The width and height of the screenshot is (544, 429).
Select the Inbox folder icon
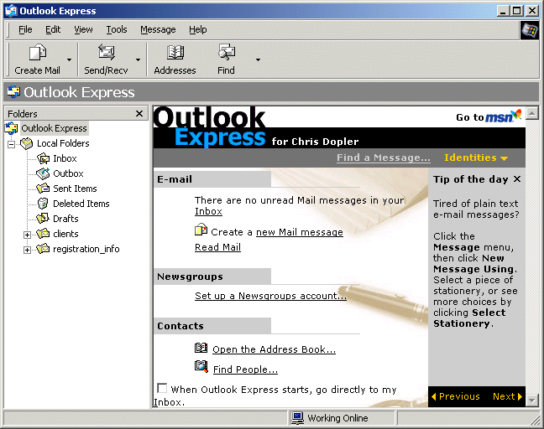[x=43, y=158]
